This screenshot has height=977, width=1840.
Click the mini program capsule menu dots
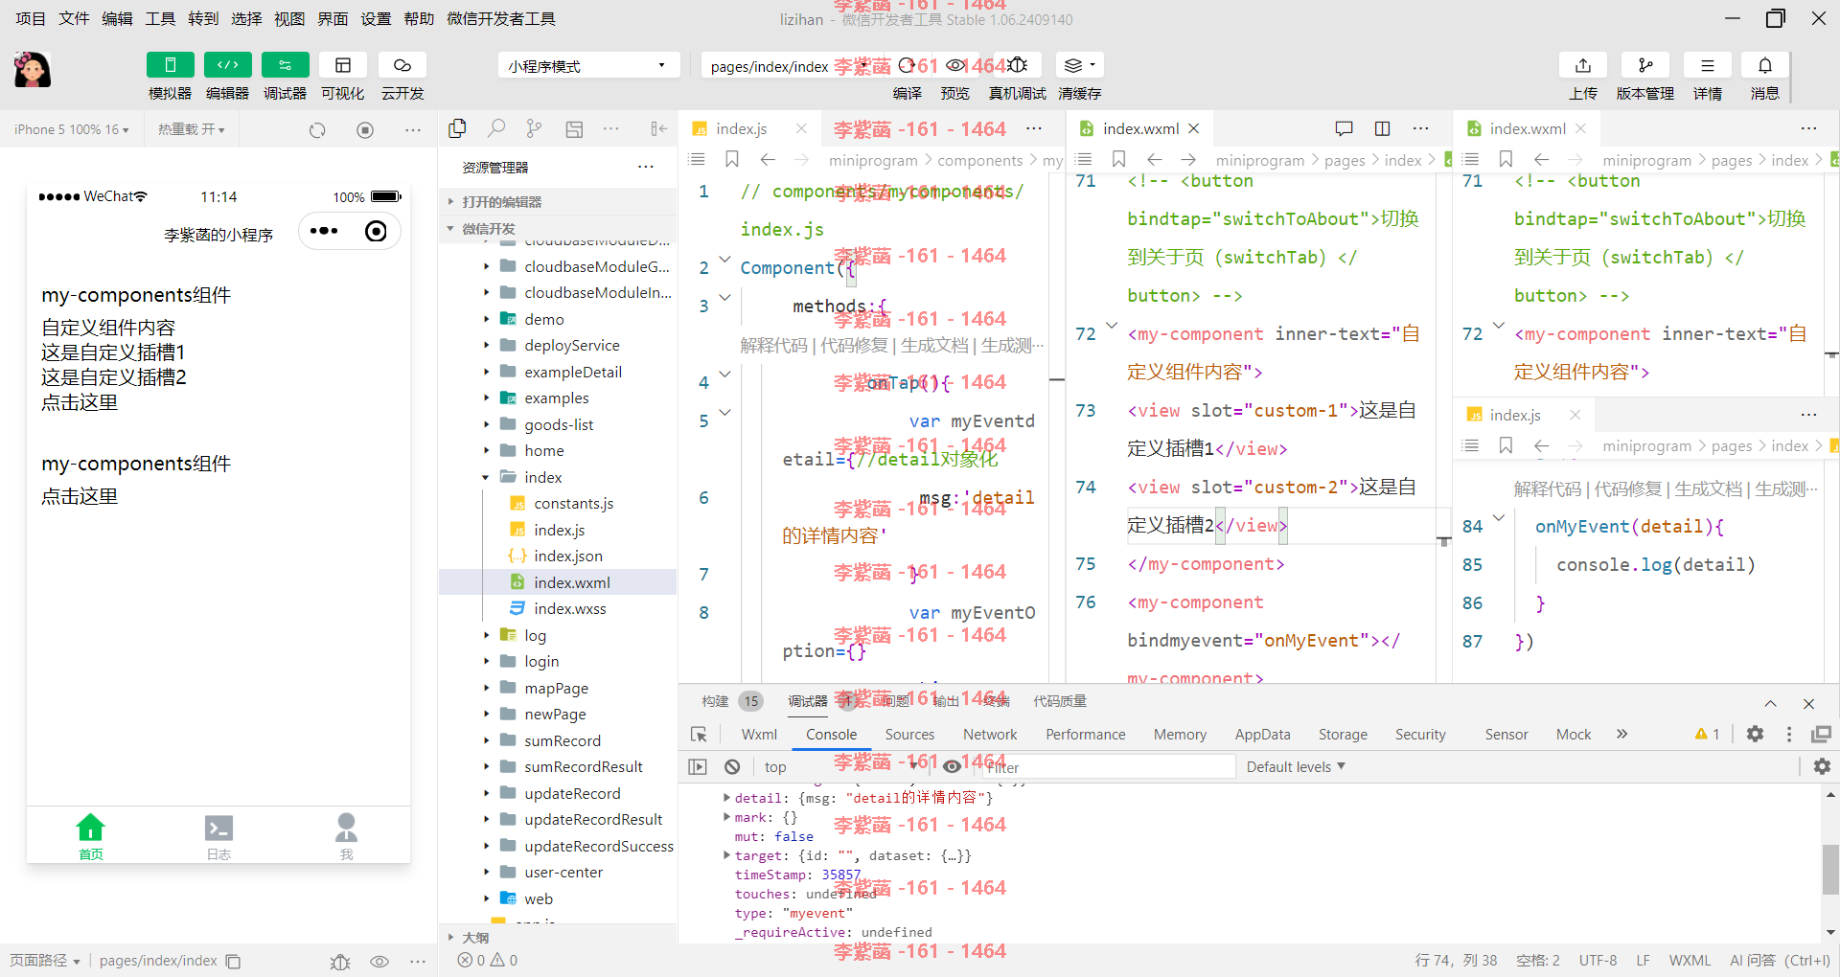(324, 231)
